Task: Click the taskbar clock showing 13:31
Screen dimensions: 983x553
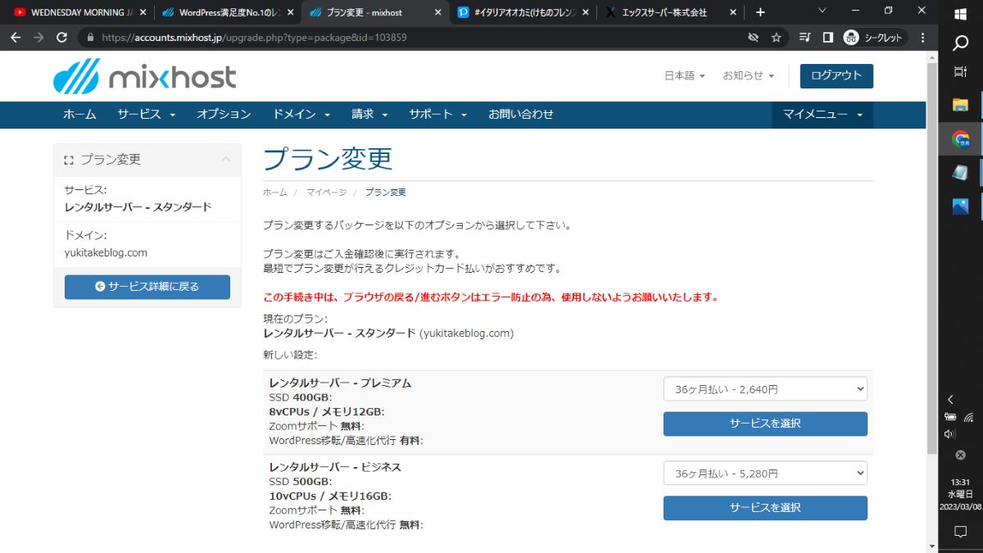Action: [961, 494]
